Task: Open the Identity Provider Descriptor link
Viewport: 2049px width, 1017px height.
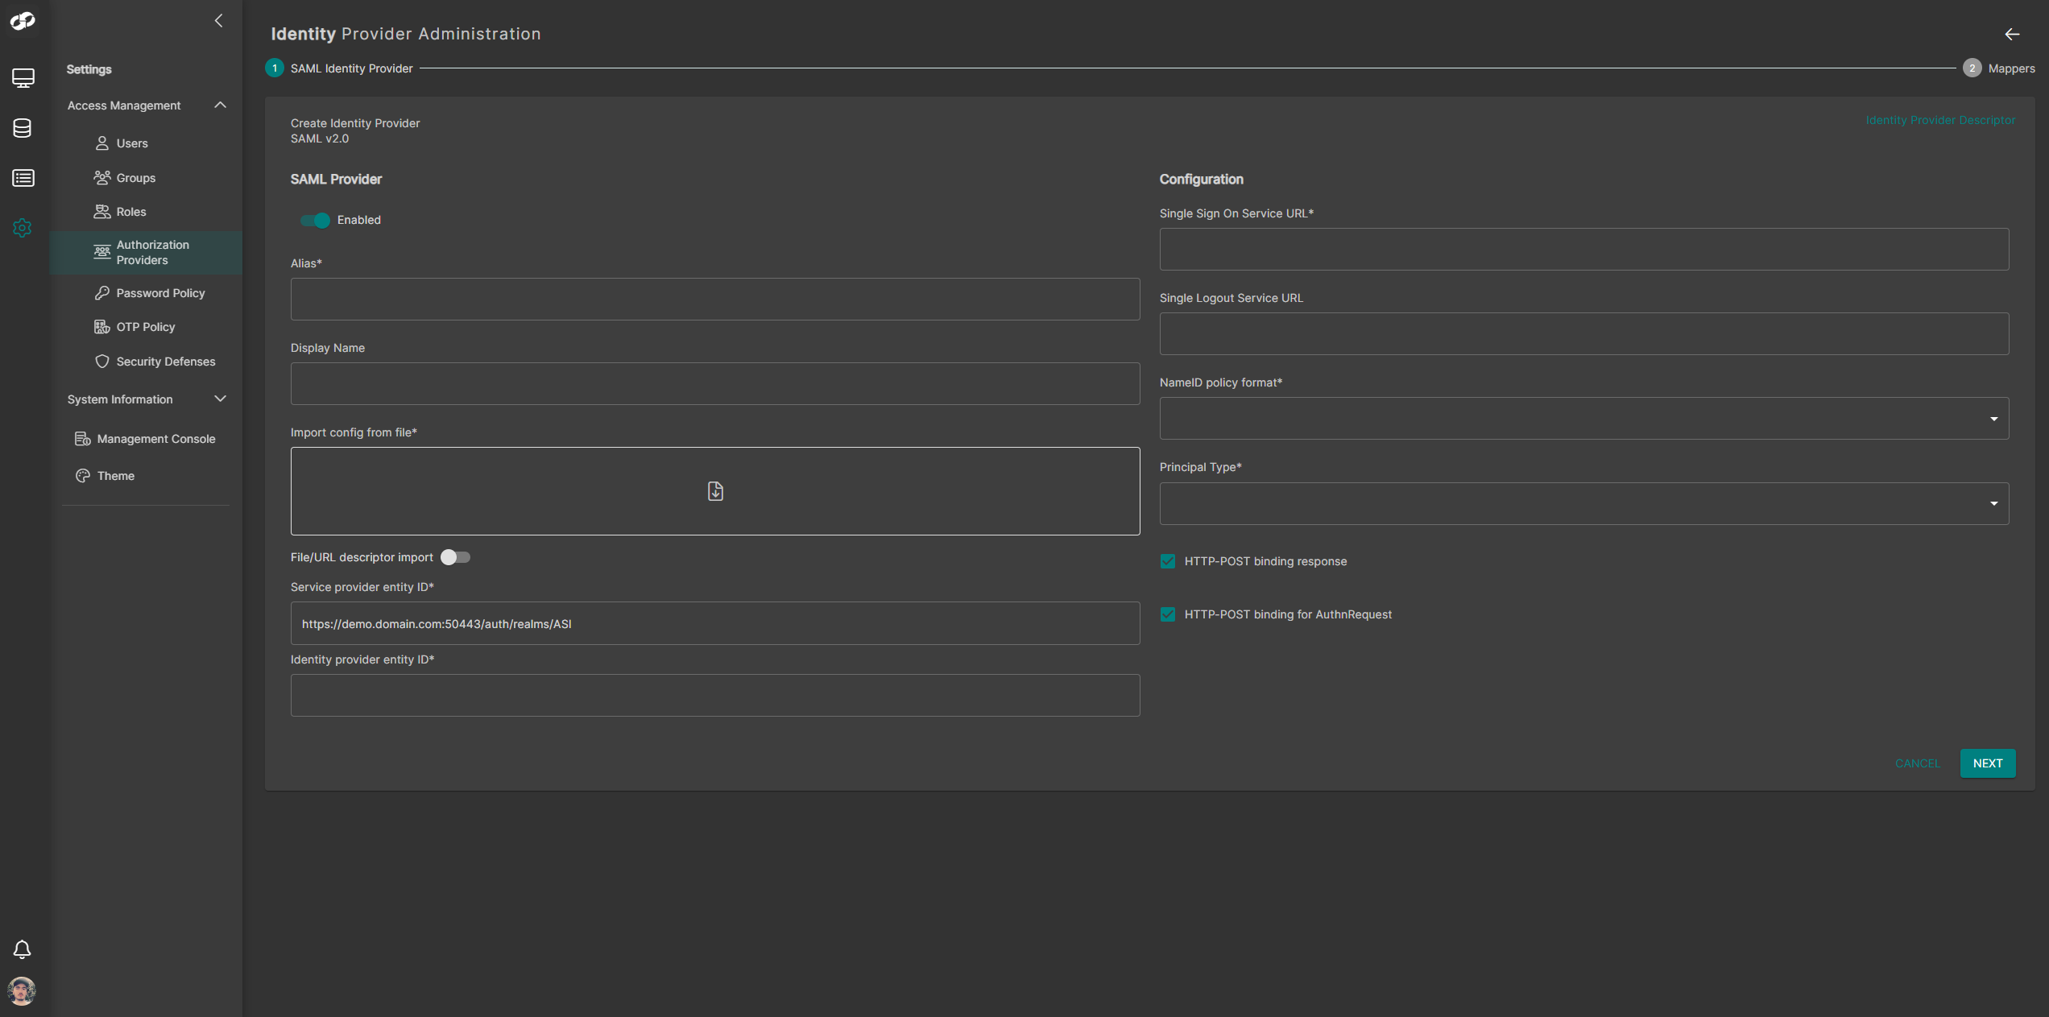Action: [1940, 120]
